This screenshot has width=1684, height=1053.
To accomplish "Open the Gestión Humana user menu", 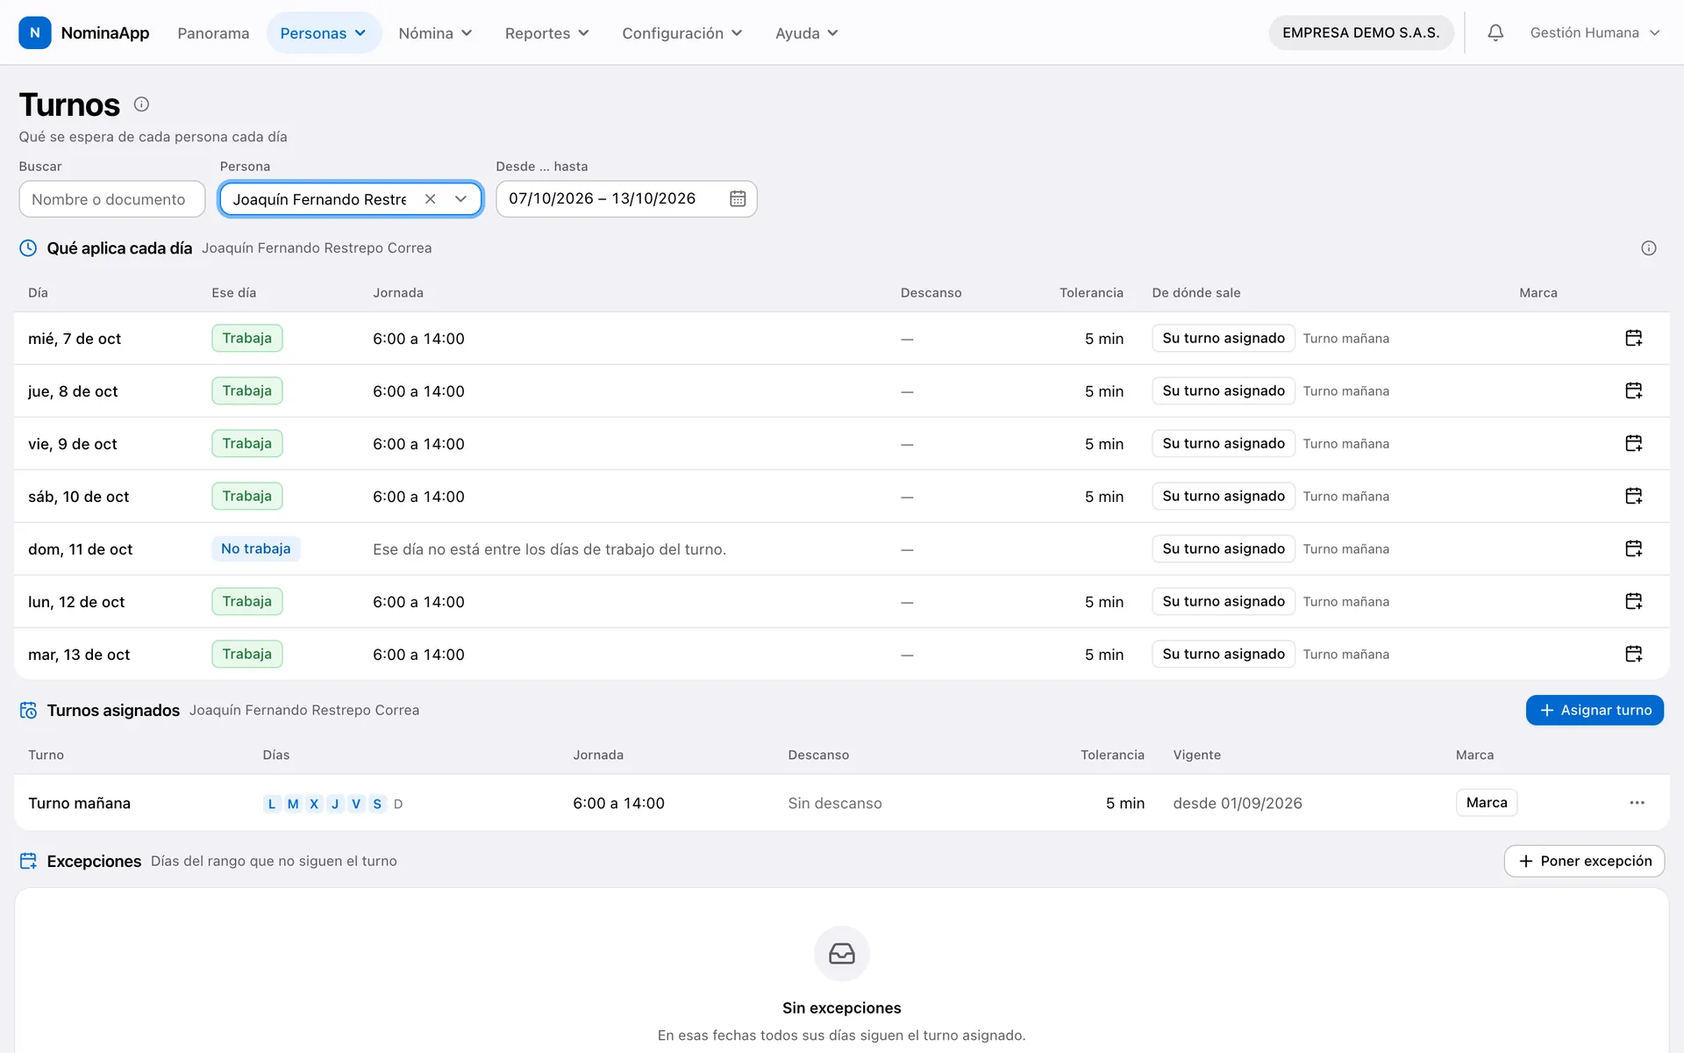I will tap(1595, 32).
